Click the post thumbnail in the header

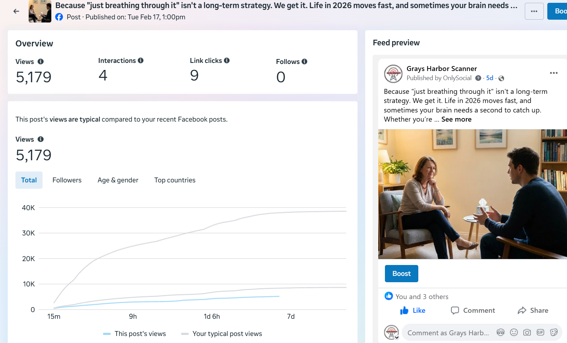pyautogui.click(x=40, y=11)
